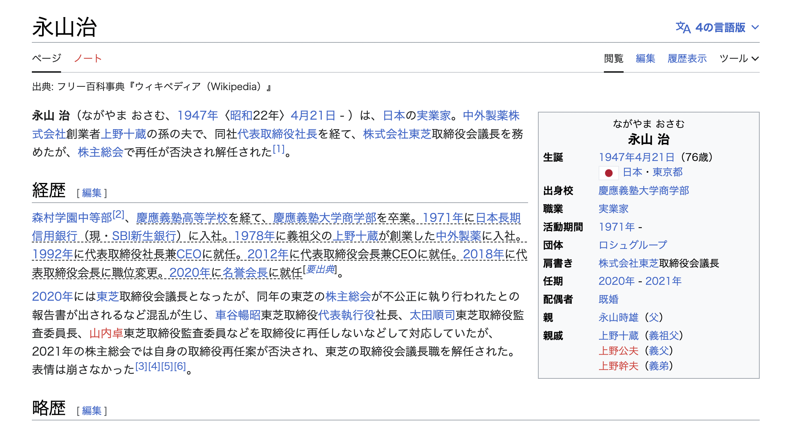Image resolution: width=787 pixels, height=425 pixels.
Task: Open 1971年 link in 活動期間 row
Action: tap(617, 227)
